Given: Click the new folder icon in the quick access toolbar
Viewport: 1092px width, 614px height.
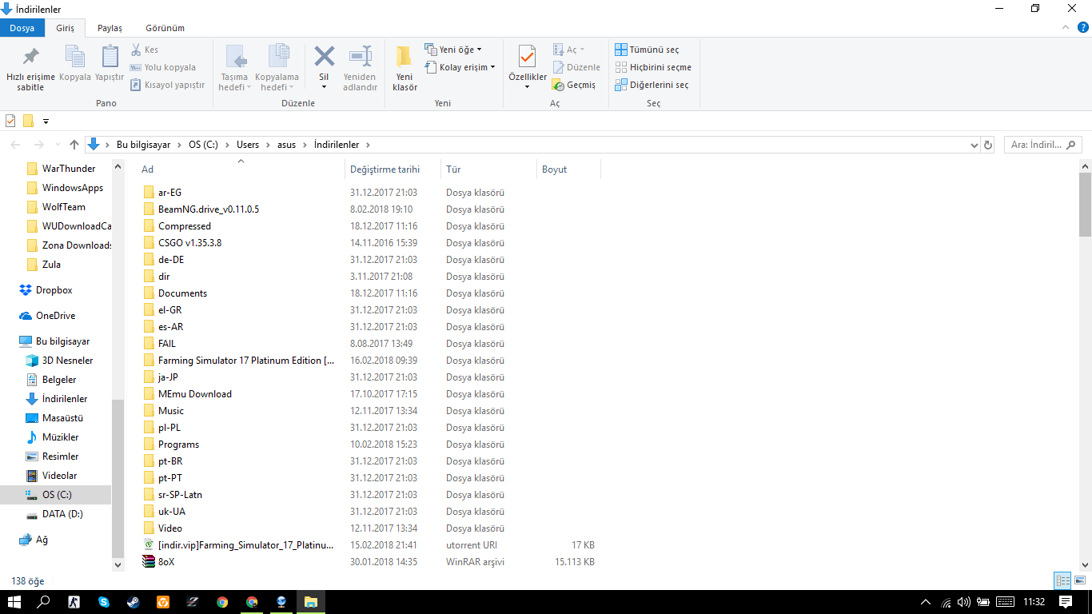Looking at the screenshot, I should (x=28, y=121).
